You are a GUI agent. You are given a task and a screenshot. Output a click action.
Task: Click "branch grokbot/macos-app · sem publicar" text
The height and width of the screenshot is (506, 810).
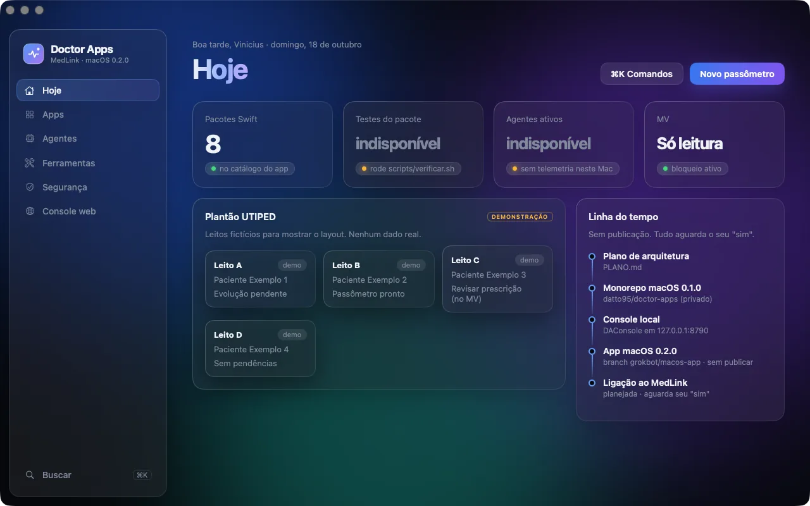(x=678, y=362)
